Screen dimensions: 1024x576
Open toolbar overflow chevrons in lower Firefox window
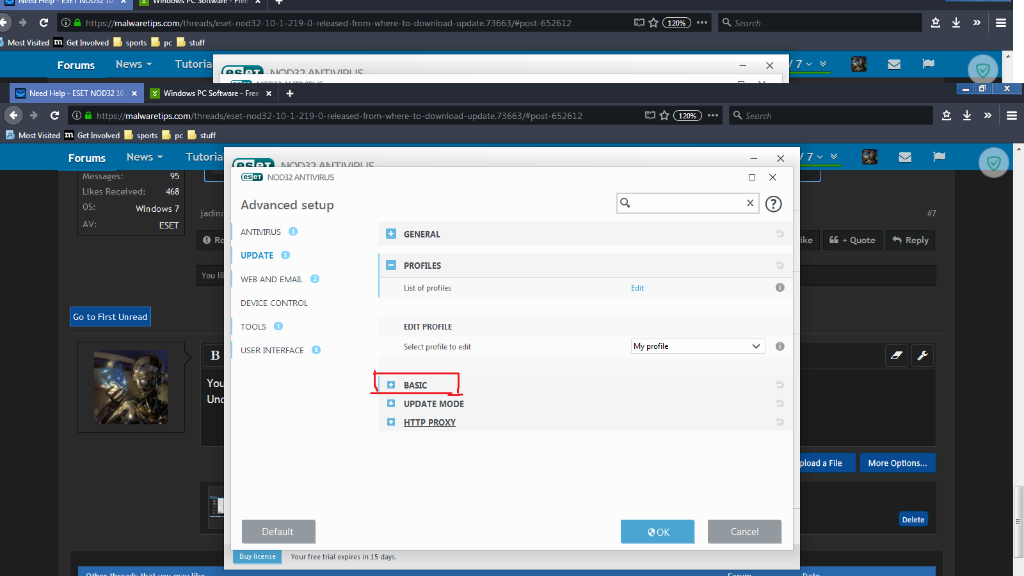988,115
